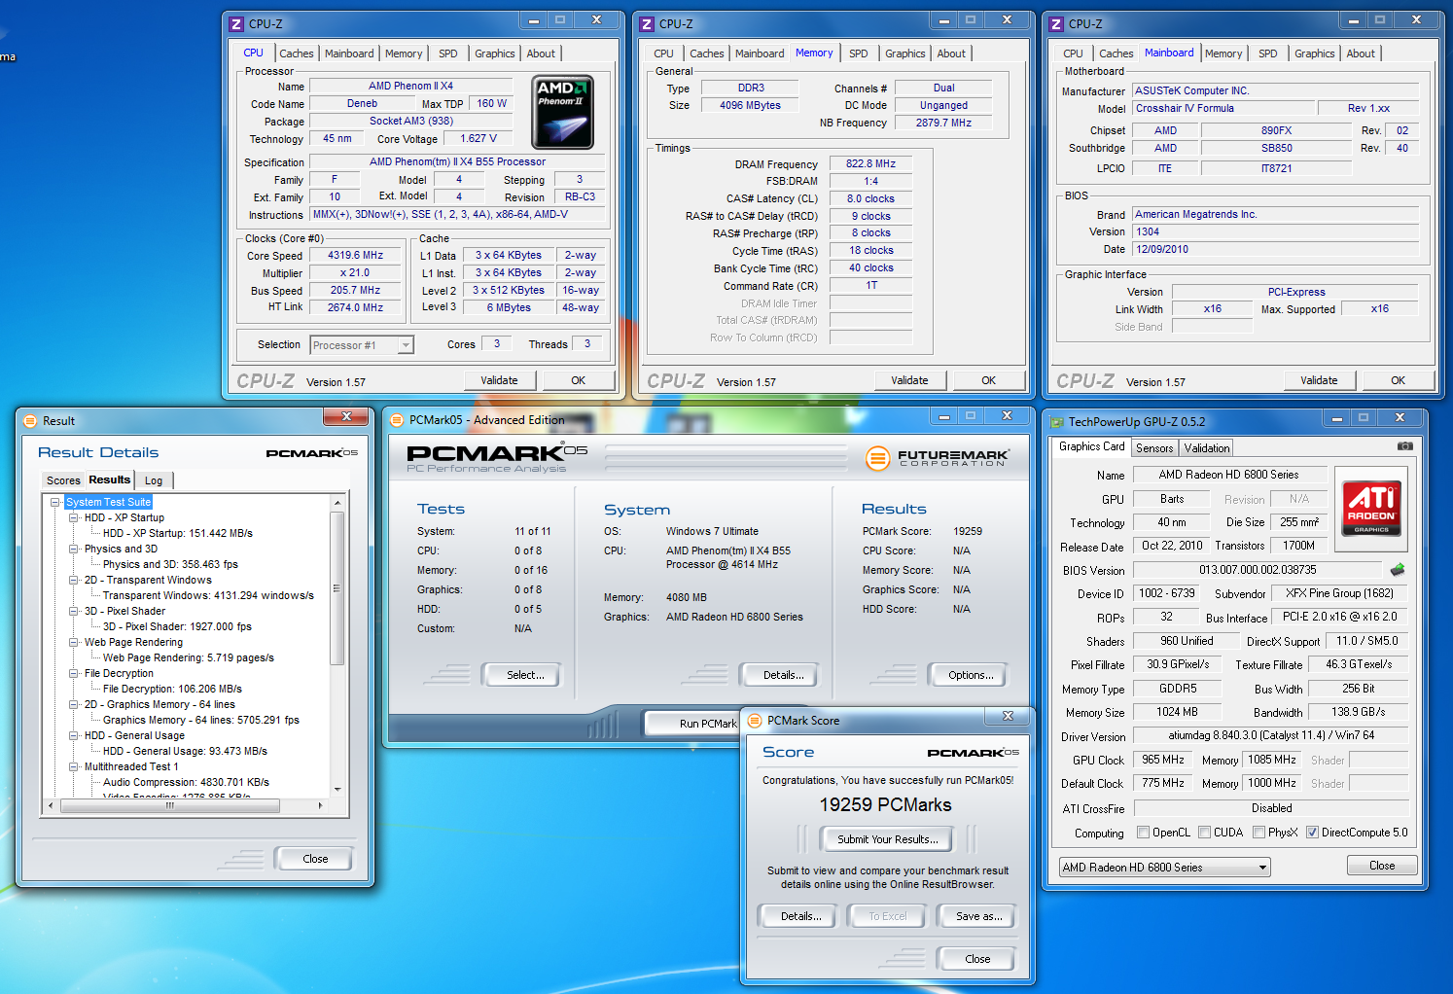Switch to Scores tab in Result Details
1453x994 pixels.
[63, 481]
